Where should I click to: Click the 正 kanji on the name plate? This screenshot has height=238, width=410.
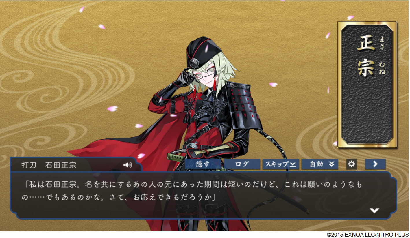(x=366, y=47)
